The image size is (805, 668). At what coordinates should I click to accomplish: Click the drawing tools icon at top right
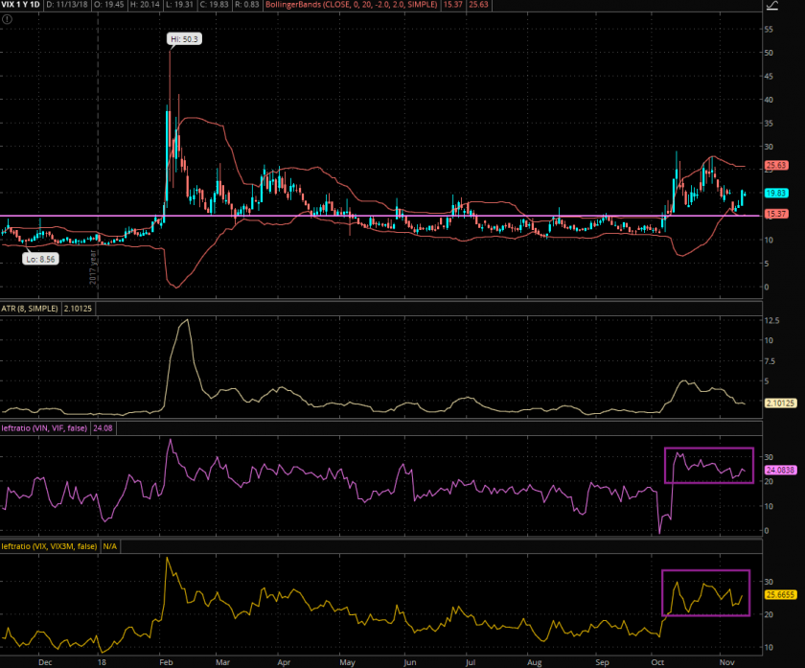[771, 6]
